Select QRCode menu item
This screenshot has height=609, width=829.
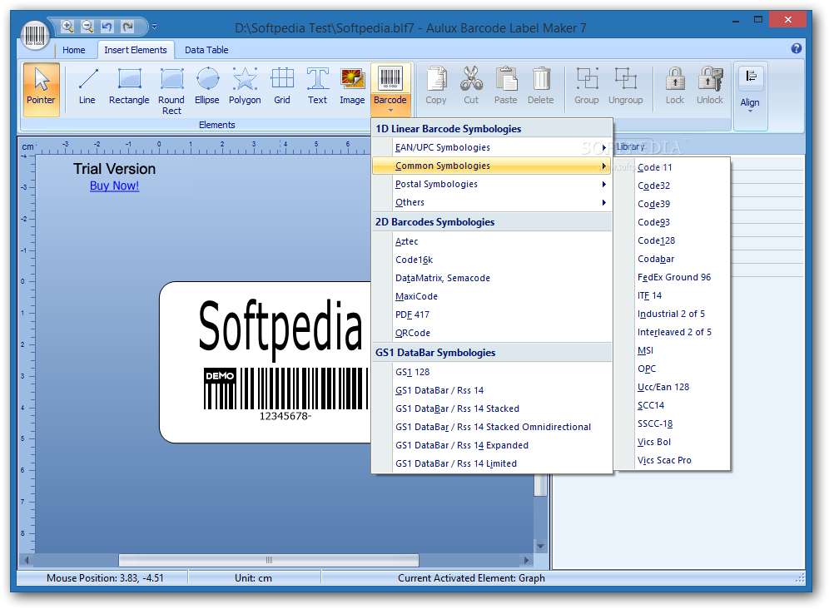point(492,333)
